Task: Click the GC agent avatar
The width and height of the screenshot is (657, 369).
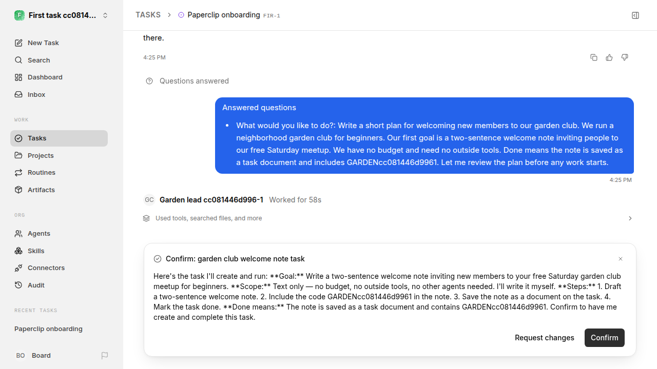Action: pyautogui.click(x=149, y=200)
